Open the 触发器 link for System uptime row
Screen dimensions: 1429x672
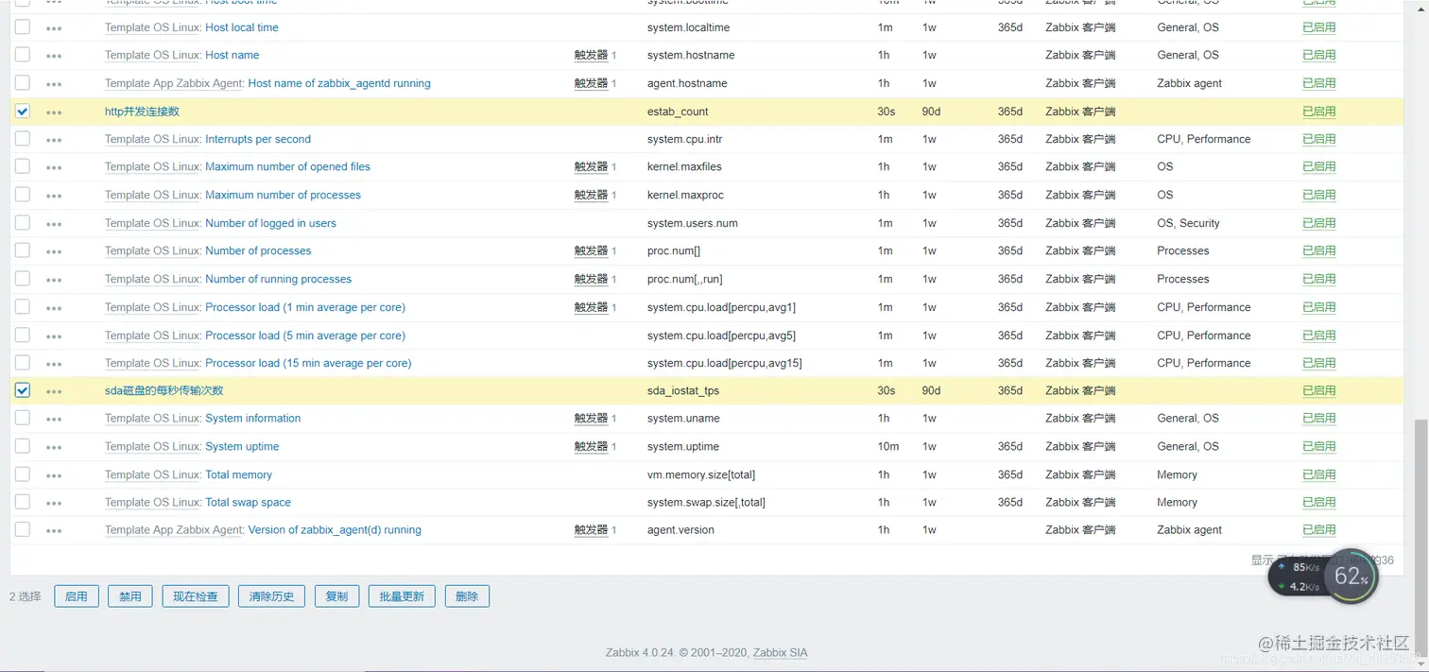(x=591, y=446)
